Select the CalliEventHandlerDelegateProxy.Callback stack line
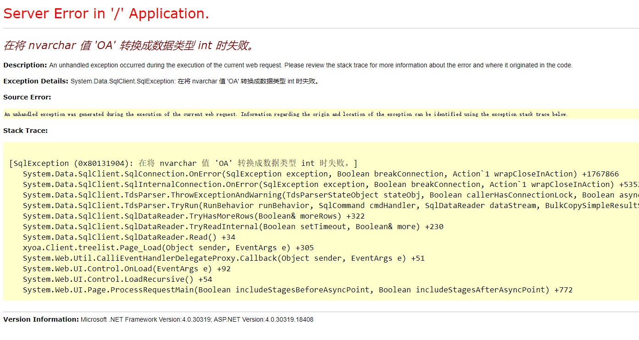This screenshot has width=639, height=340. (x=220, y=258)
